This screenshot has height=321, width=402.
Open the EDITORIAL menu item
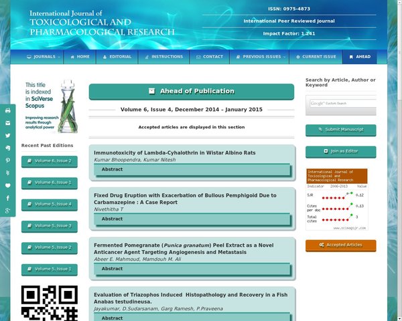pyautogui.click(x=117, y=57)
